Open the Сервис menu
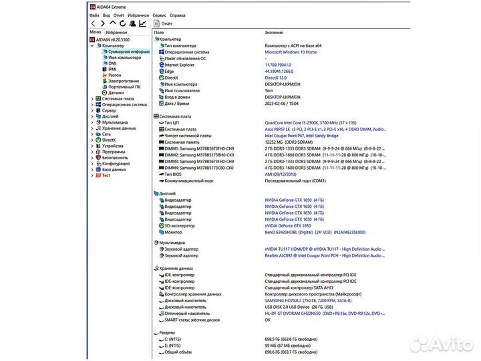Image resolution: width=481 pixels, height=361 pixels. coord(159,15)
